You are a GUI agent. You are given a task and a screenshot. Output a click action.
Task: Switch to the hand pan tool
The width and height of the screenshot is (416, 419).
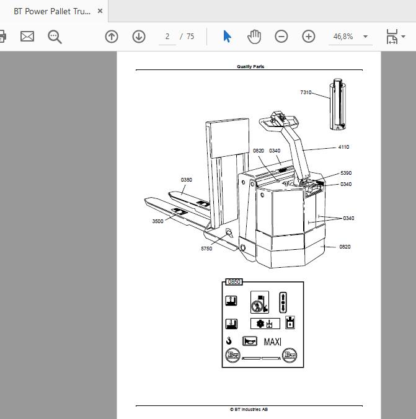tap(254, 37)
